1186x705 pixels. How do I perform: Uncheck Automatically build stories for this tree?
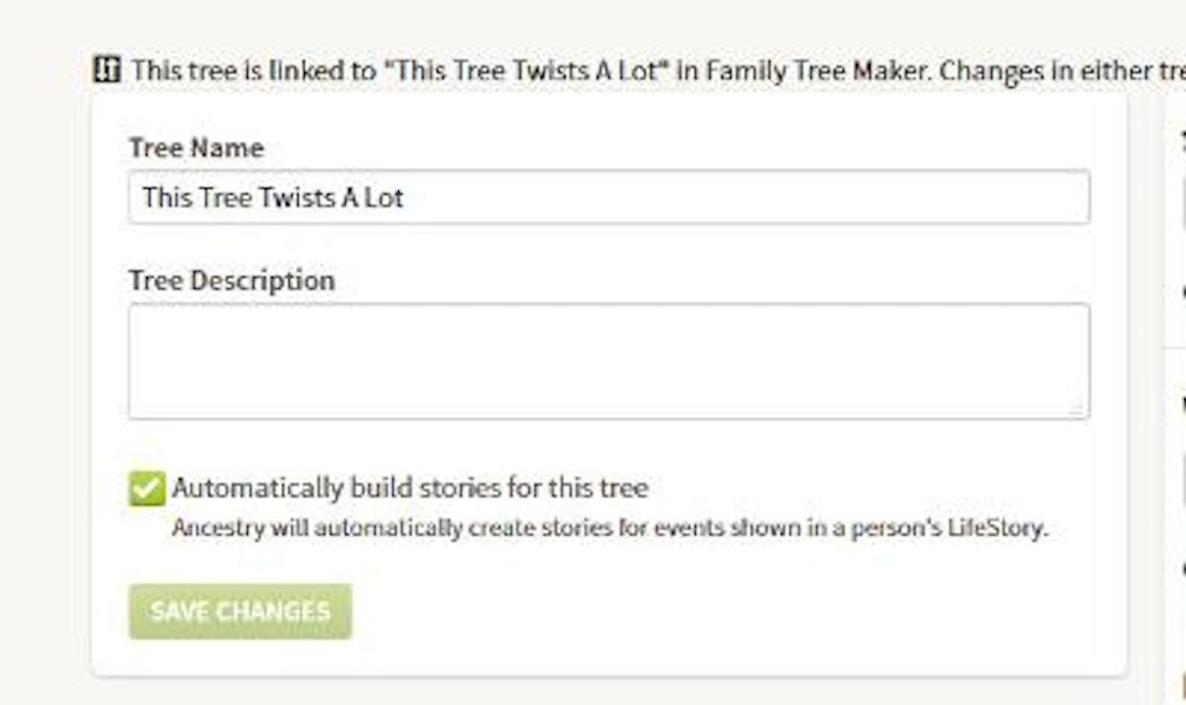point(145,487)
